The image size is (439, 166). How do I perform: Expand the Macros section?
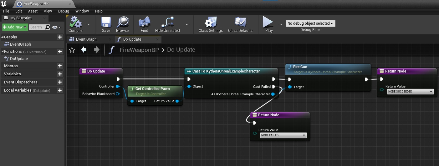coord(11,66)
